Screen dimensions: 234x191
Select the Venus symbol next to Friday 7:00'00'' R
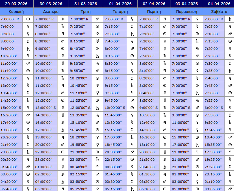point(197,19)
